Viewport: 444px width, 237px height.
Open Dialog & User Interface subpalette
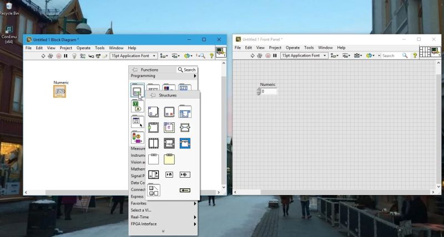(137, 122)
